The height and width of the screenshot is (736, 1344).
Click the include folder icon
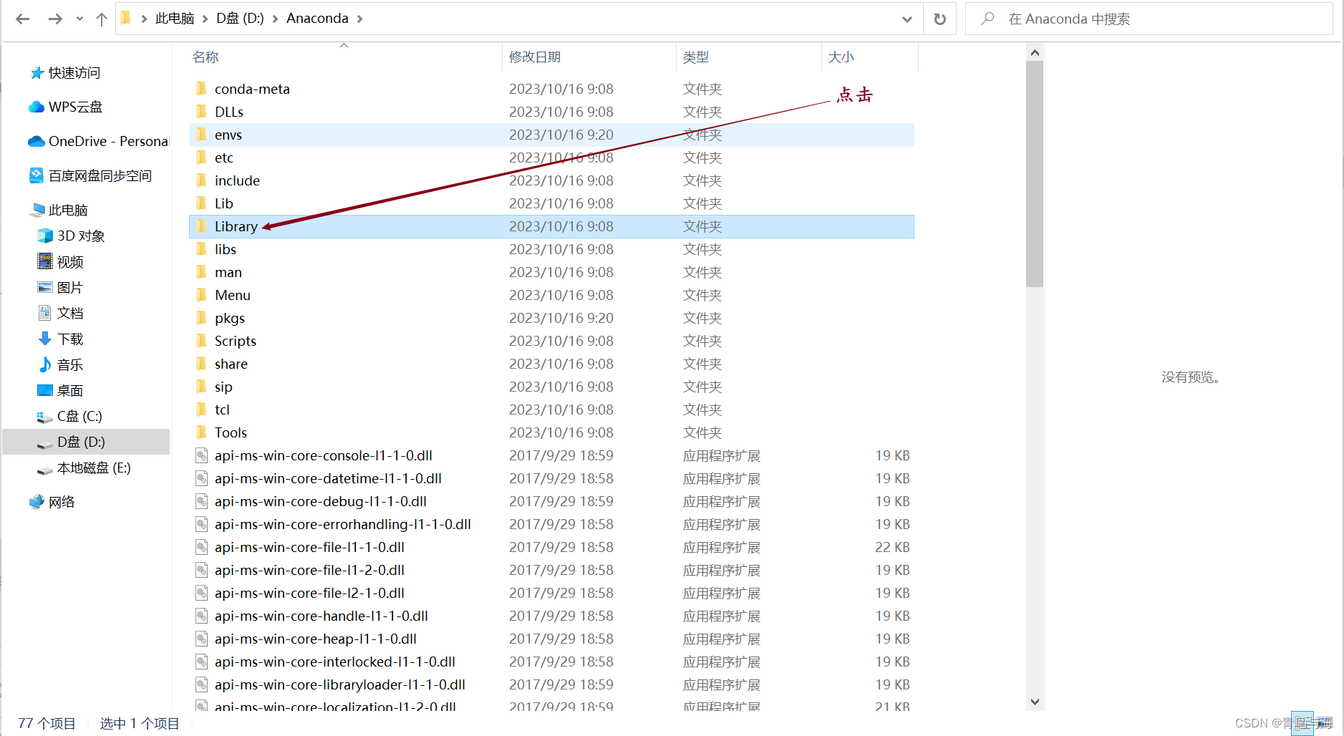[x=201, y=180]
